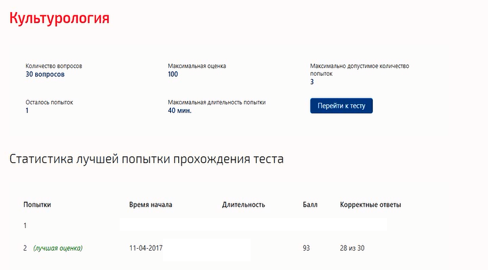
Task: Click the 'Корректные ответы' column header
Action: [370, 205]
